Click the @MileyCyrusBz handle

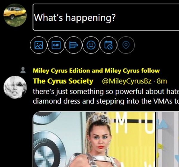pyautogui.click(x=127, y=81)
